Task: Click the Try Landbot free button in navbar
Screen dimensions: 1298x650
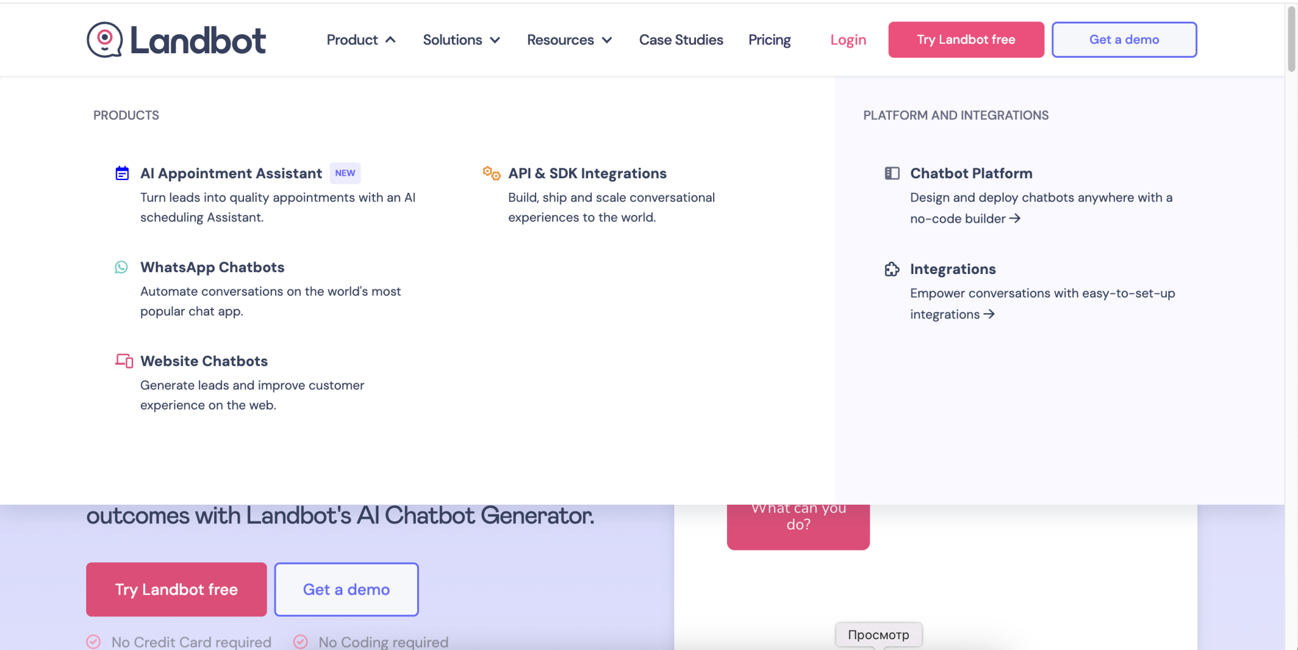Action: click(x=965, y=39)
